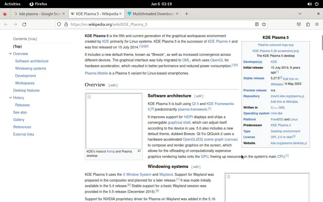Open the X Window System link

(137, 174)
